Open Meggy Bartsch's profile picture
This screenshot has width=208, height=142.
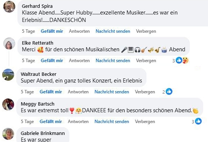tap(8, 104)
